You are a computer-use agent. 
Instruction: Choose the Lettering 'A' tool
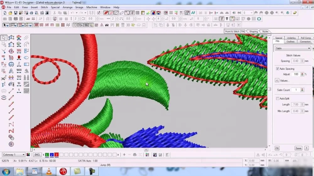coord(11,71)
